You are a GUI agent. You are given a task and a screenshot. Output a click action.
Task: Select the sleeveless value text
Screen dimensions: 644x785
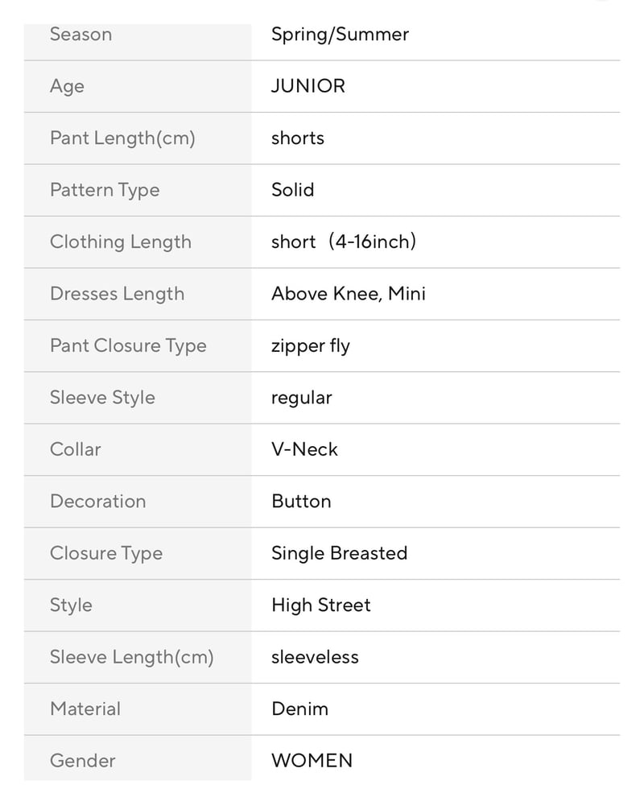(x=316, y=657)
